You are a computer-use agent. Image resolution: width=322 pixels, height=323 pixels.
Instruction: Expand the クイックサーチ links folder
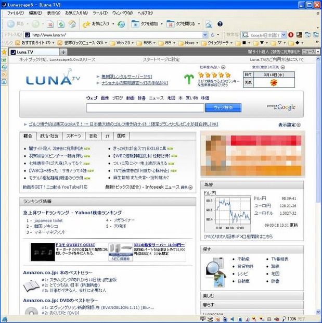click(217, 43)
